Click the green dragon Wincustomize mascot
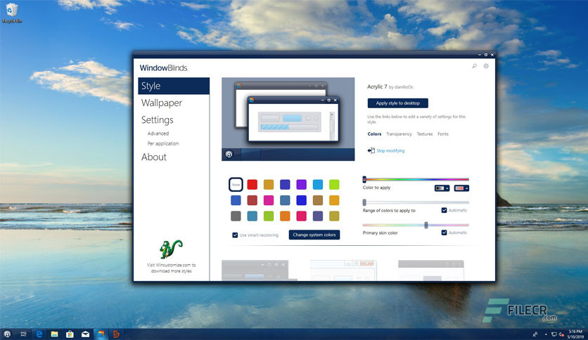 pos(171,249)
